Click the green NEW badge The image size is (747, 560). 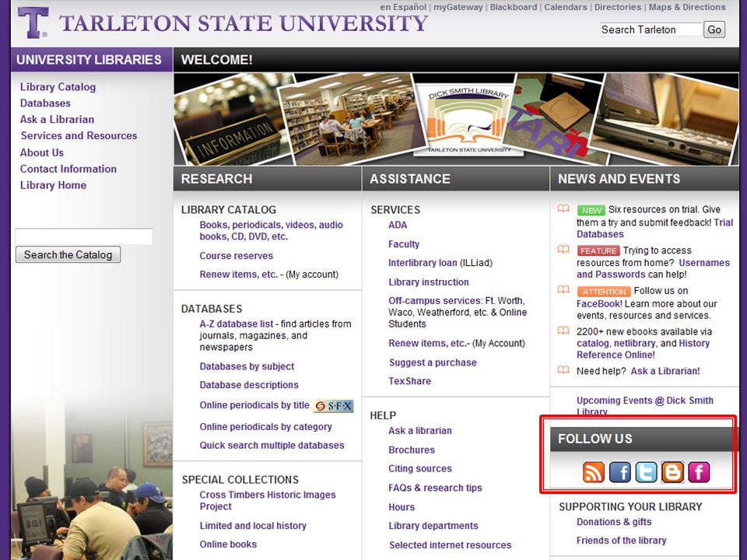(591, 210)
